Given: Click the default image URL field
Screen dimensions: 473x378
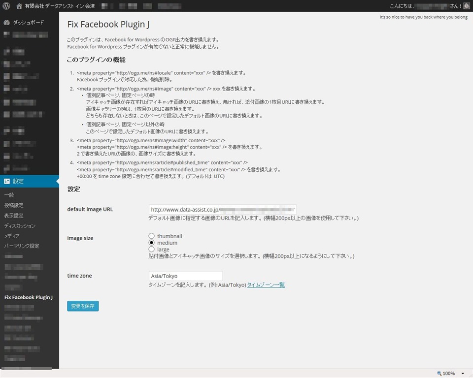Looking at the screenshot, I should pos(223,210).
